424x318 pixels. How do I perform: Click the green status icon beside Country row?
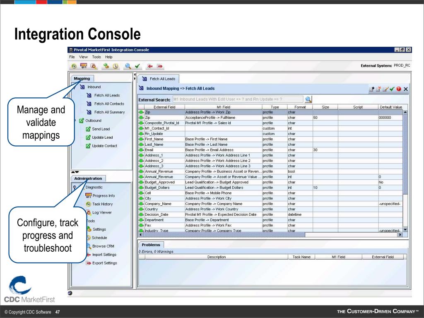pos(141,209)
